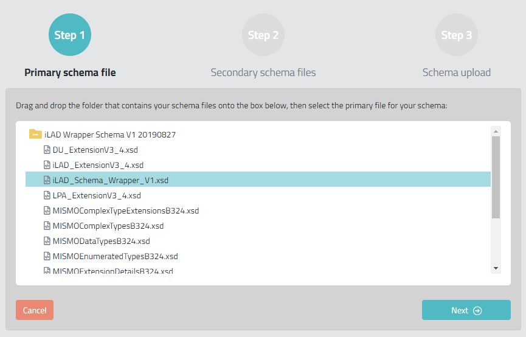Click the scrollbar up arrow

click(x=496, y=131)
